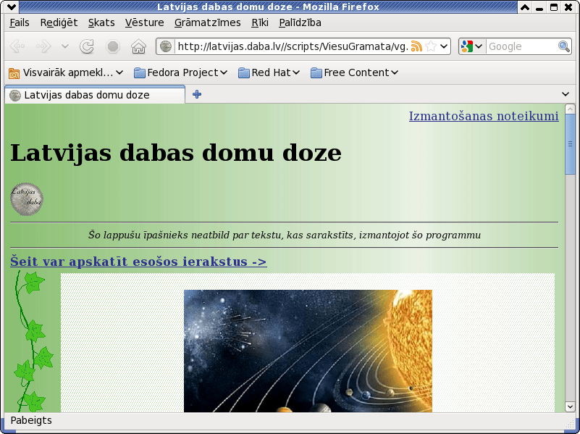The width and height of the screenshot is (580, 434).
Task: Open the Grāmatzīmes menu
Action: [x=208, y=23]
